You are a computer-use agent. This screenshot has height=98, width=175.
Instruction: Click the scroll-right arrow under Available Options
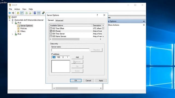tap(100, 39)
